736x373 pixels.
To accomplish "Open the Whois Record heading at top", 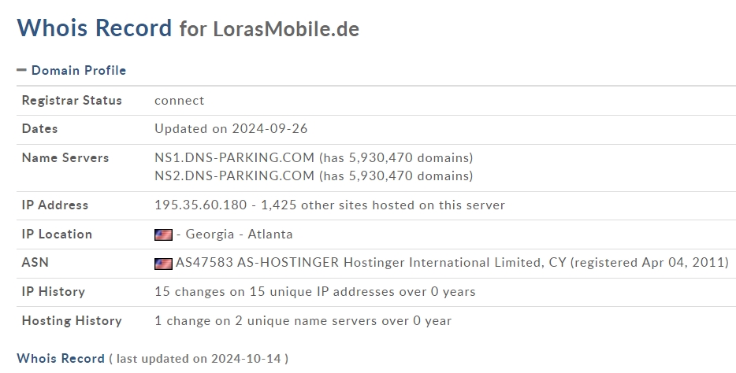I will click(x=95, y=28).
